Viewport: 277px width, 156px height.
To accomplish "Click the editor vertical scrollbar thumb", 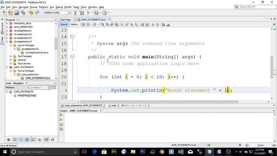I will tap(272, 67).
